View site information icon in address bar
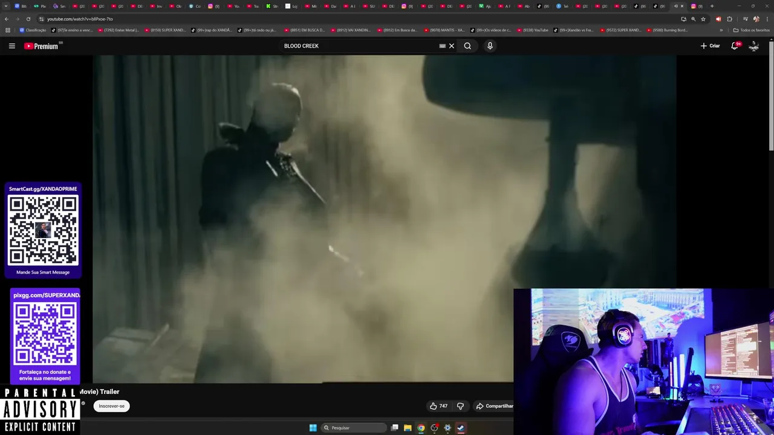This screenshot has height=435, width=774. pyautogui.click(x=41, y=19)
